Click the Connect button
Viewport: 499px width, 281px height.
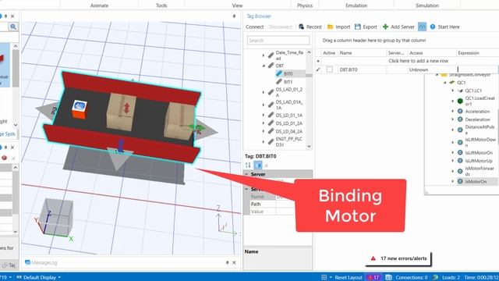[255, 27]
